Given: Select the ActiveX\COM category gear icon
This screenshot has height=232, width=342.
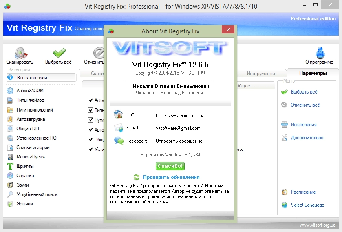Looking at the screenshot, I should (10, 90).
